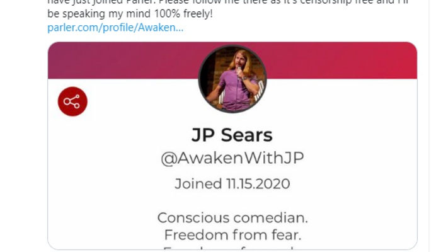Image resolution: width=441 pixels, height=252 pixels.
Task: Click the word 'comedian.' in the bio
Action: 270,218
